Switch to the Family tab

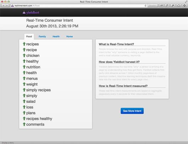click(42, 37)
